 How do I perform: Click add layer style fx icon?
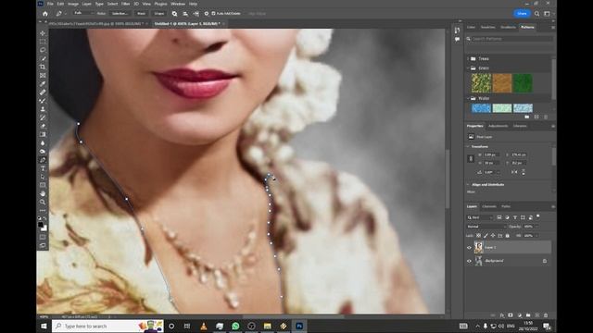pyautogui.click(x=502, y=314)
